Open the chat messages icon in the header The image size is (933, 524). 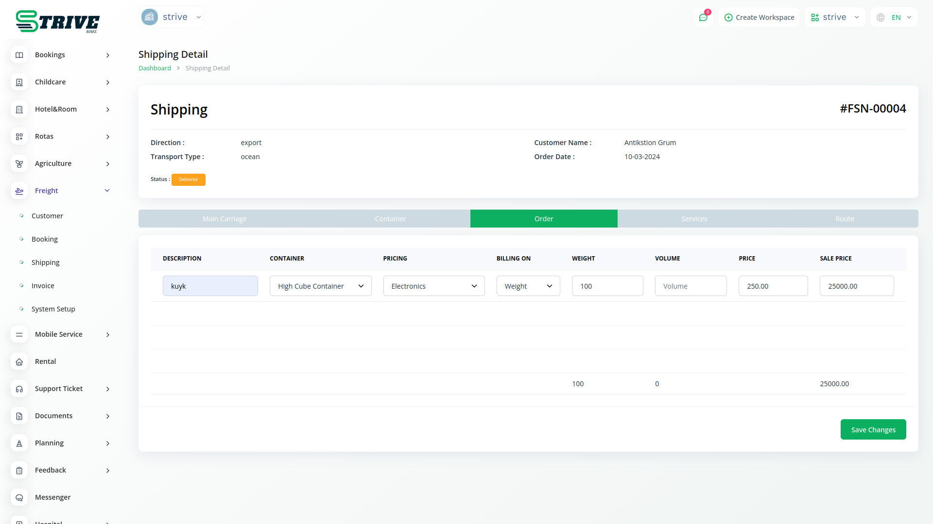coord(703,17)
